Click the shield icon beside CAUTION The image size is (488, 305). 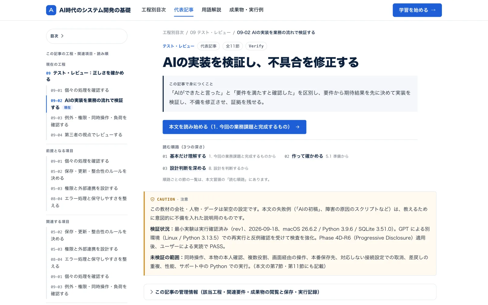[152, 199]
